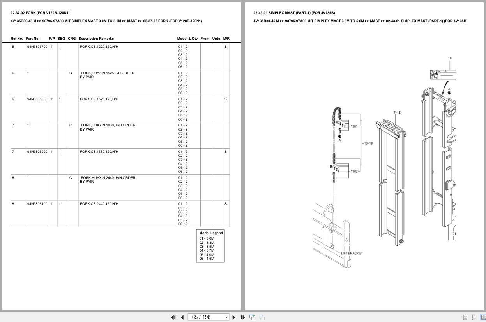Click callout number 19 in mast diagram
This screenshot has width=486, height=322.
coord(450,59)
